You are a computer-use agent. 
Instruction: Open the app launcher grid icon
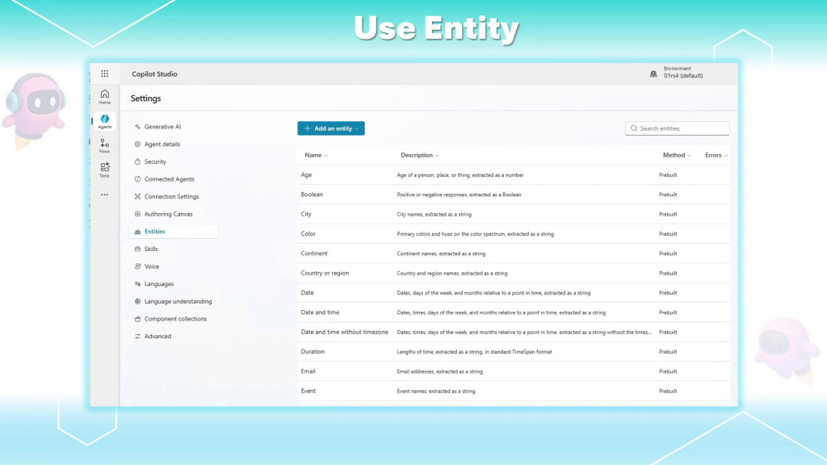pos(105,73)
